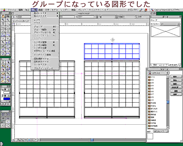Click the blue pen color swatch
Viewport: 183px width, 146px height.
click(7, 99)
